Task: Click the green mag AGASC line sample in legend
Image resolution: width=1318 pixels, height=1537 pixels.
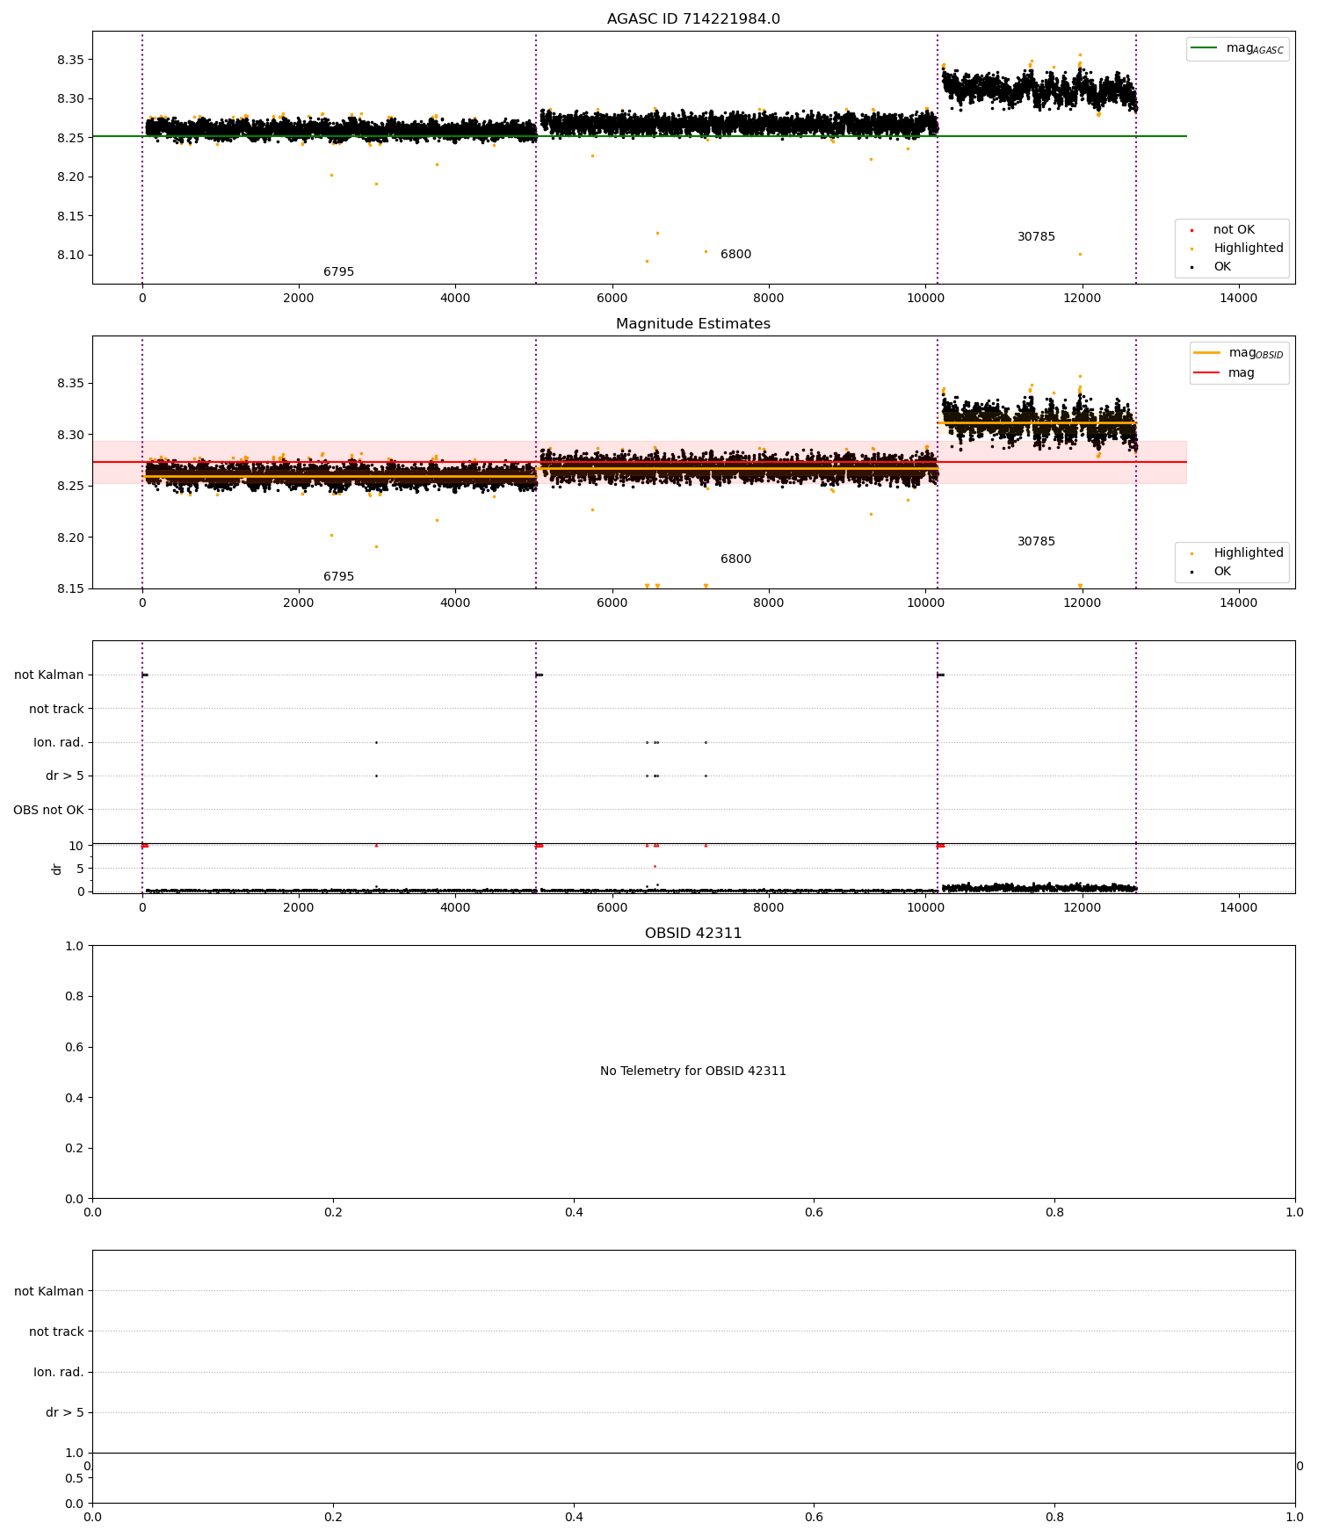Action: (x=1205, y=48)
